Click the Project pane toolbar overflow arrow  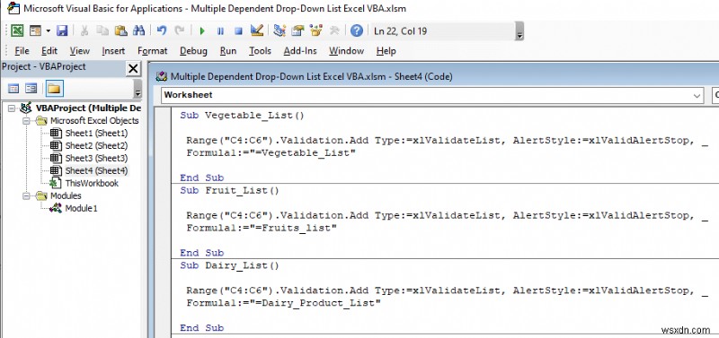tap(138, 89)
